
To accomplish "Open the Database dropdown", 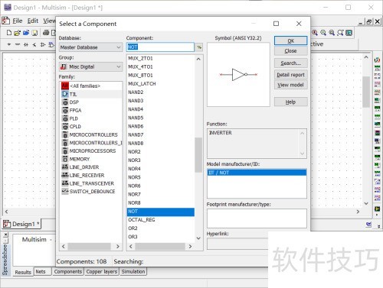I will point(90,47).
